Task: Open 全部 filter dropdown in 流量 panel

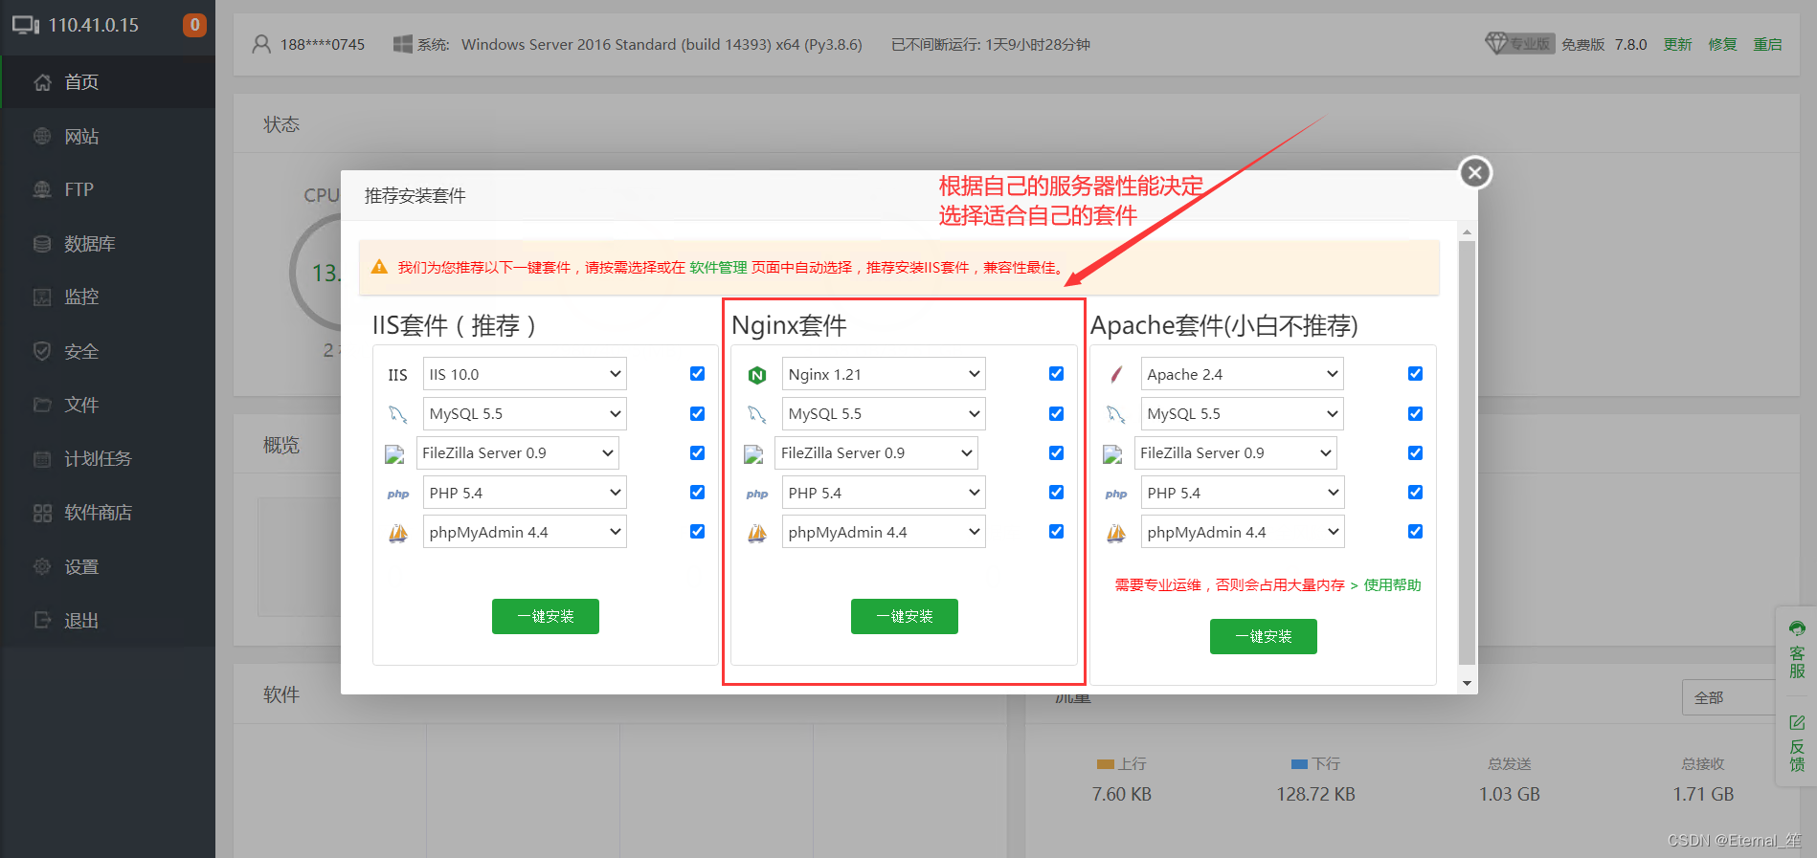Action: pyautogui.click(x=1730, y=697)
